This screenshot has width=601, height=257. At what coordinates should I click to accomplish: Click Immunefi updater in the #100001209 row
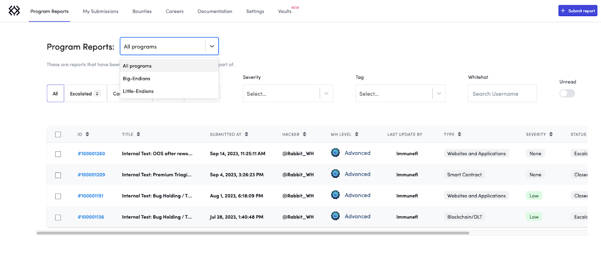tap(407, 175)
